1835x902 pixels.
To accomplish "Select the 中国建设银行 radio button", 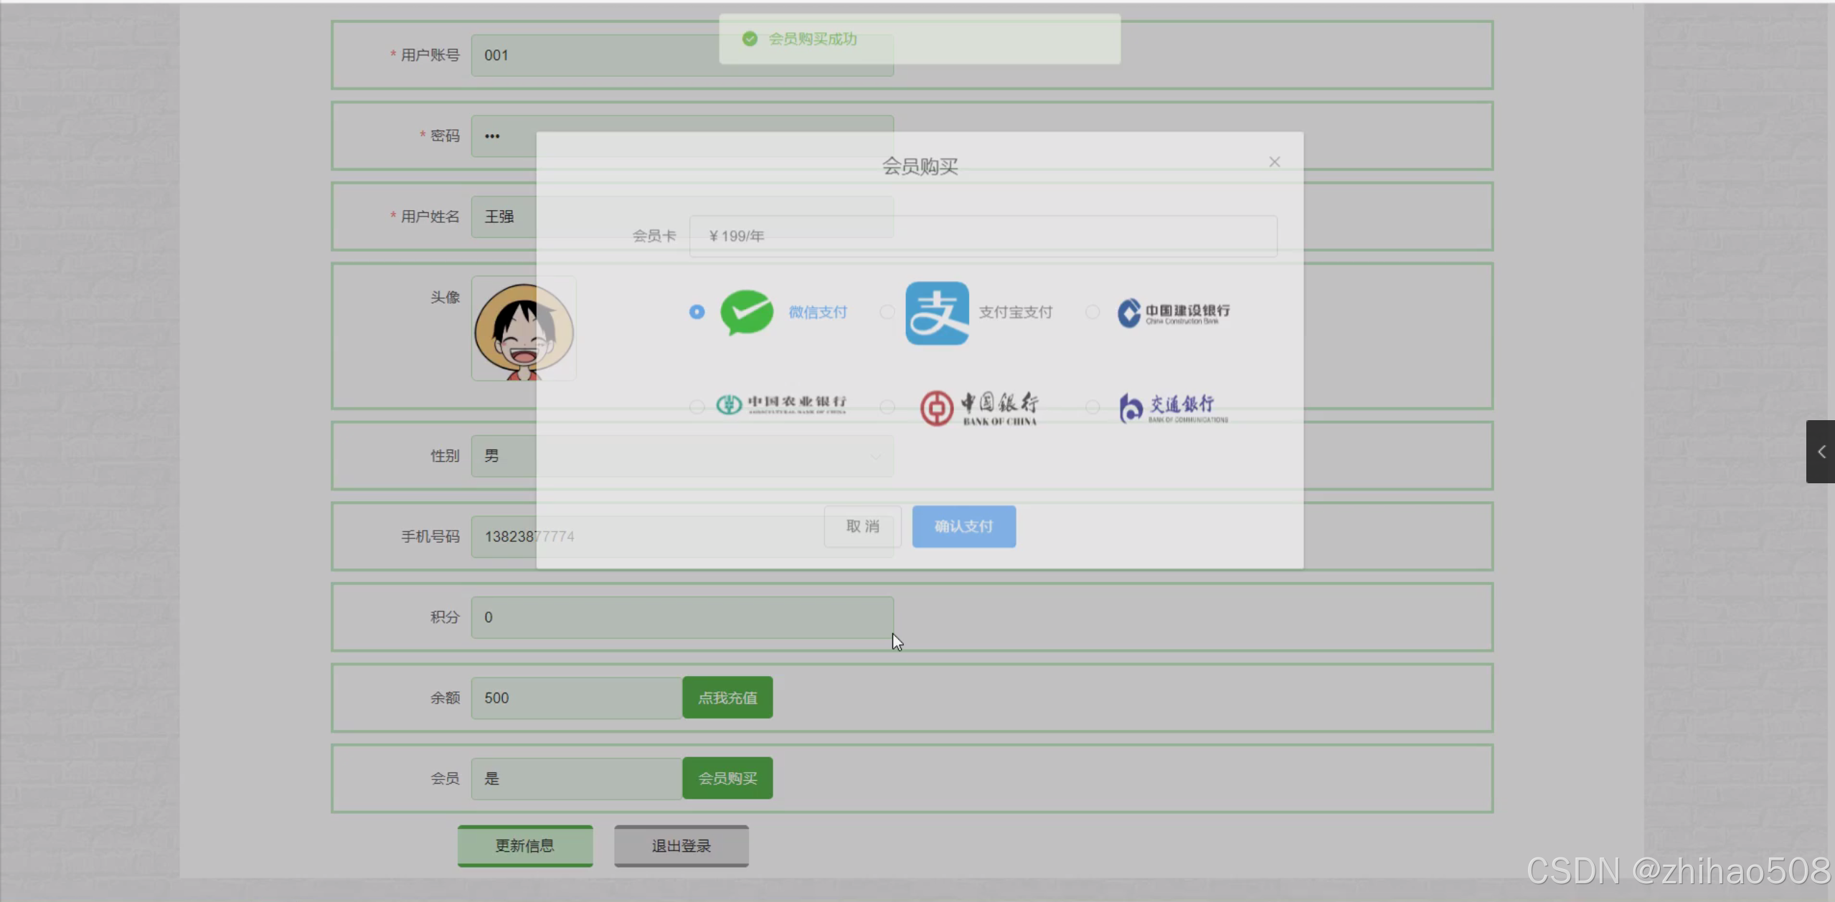I will coord(1092,312).
